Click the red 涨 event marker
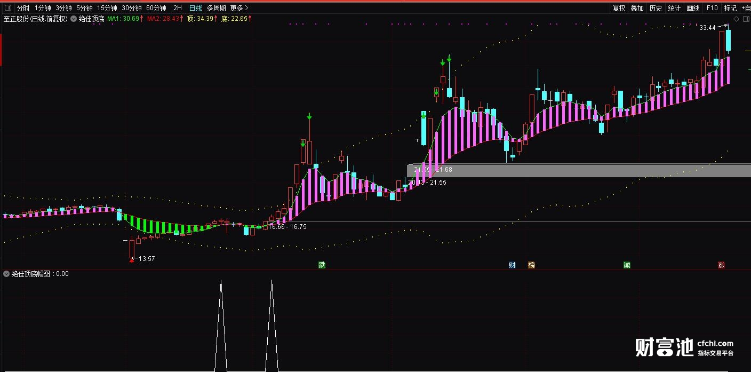The height and width of the screenshot is (372, 751). (721, 265)
